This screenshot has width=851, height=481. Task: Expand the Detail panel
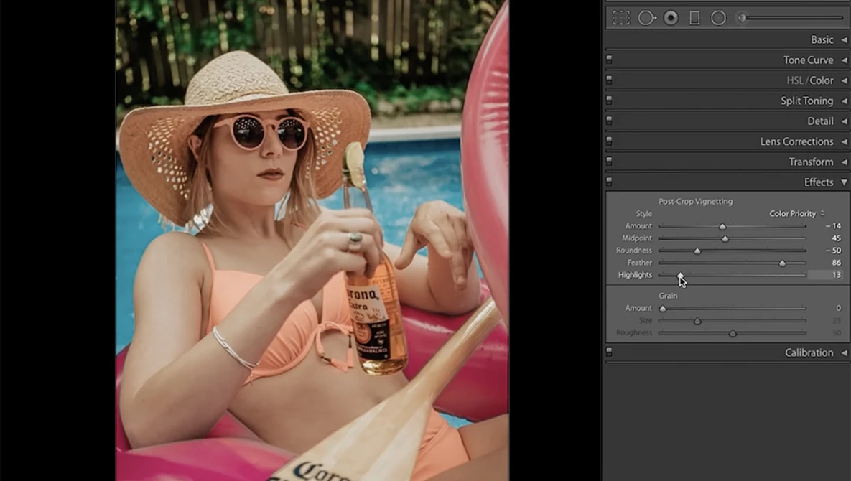(844, 121)
